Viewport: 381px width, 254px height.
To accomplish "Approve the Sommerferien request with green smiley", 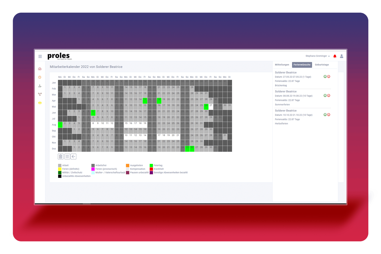I will [x=325, y=96].
